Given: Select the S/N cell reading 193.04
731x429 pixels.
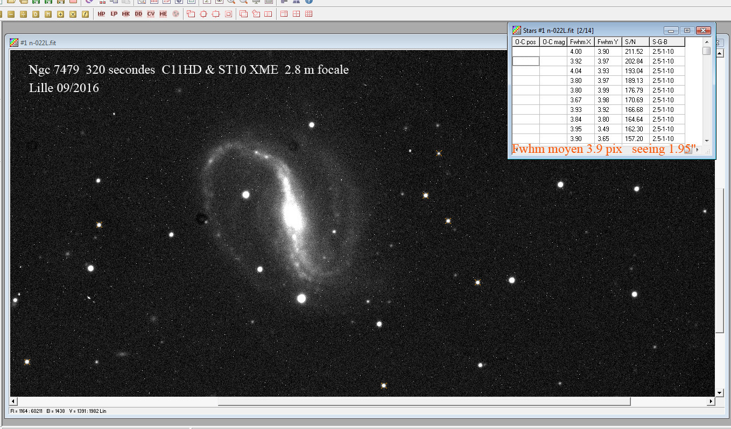Looking at the screenshot, I should (x=635, y=71).
